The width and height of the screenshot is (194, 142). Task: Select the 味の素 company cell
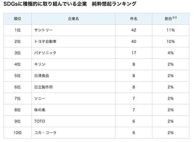(x=73, y=110)
